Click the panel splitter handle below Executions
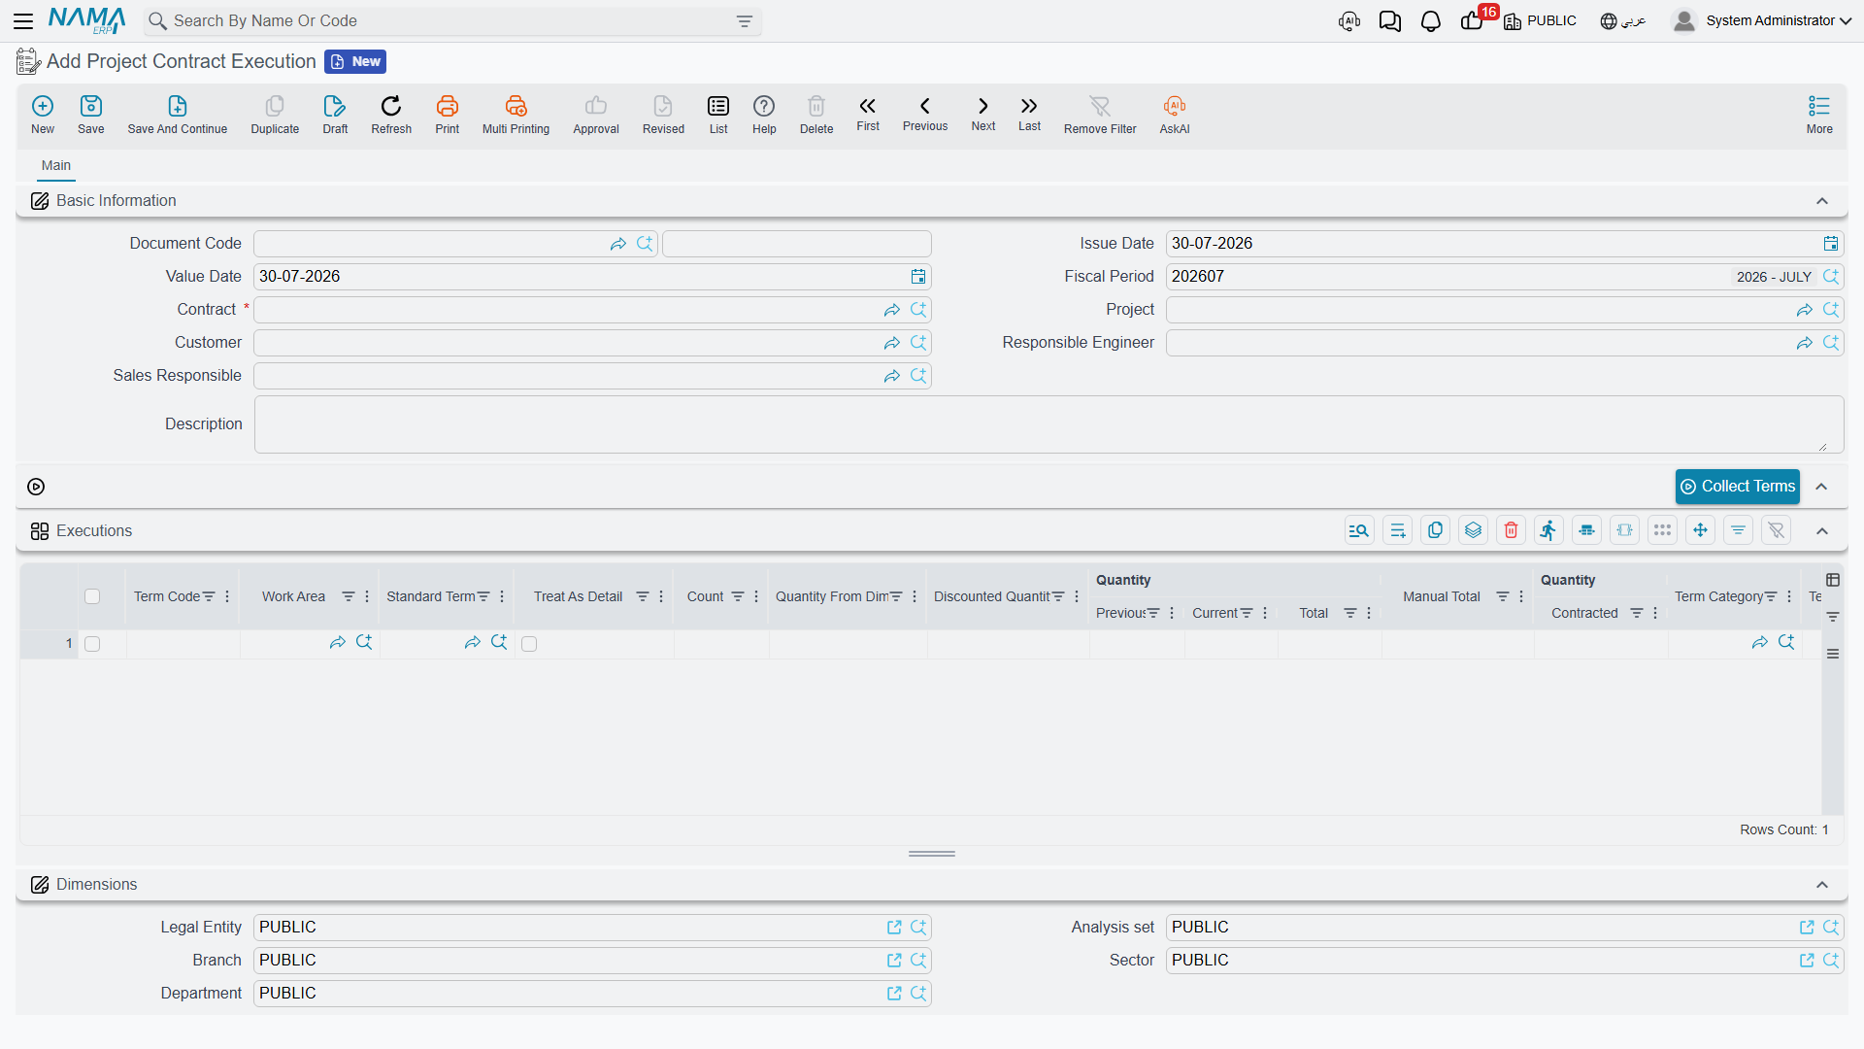This screenshot has height=1049, width=1864. tap(932, 854)
